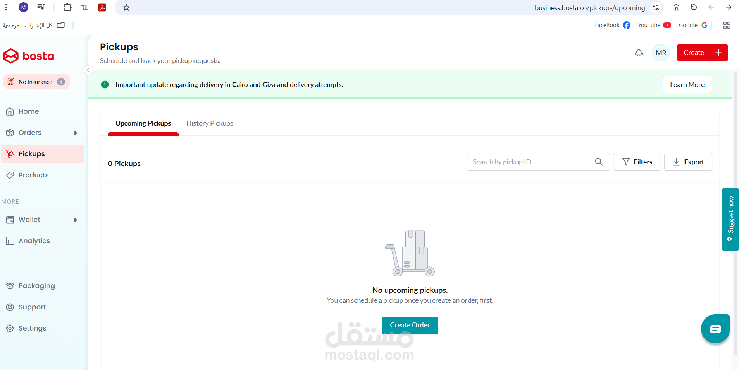This screenshot has width=739, height=370.
Task: Go forward with the browser arrow
Action: click(729, 7)
